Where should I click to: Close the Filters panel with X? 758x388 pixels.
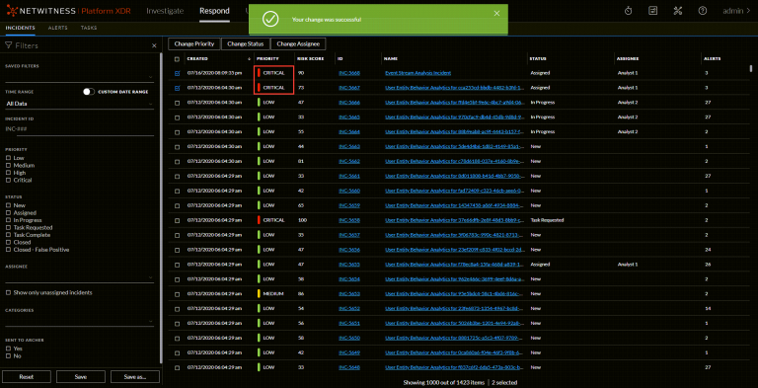[154, 45]
